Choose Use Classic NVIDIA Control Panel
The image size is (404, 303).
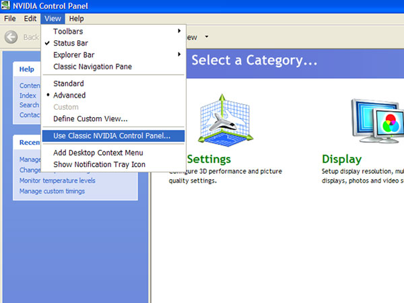click(112, 136)
